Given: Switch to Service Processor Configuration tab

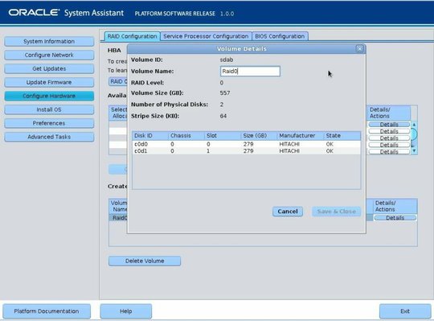Looking at the screenshot, I should 206,36.
